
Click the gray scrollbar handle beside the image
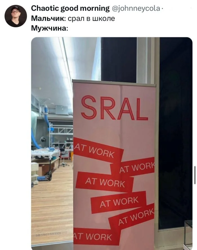click(x=195, y=175)
